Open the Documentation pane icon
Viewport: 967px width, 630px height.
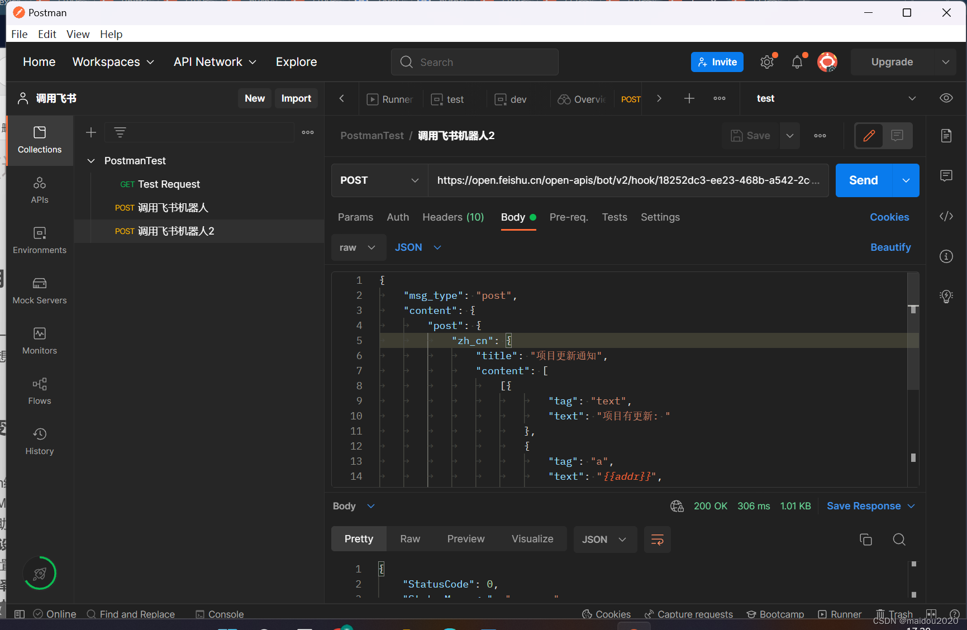click(x=946, y=136)
